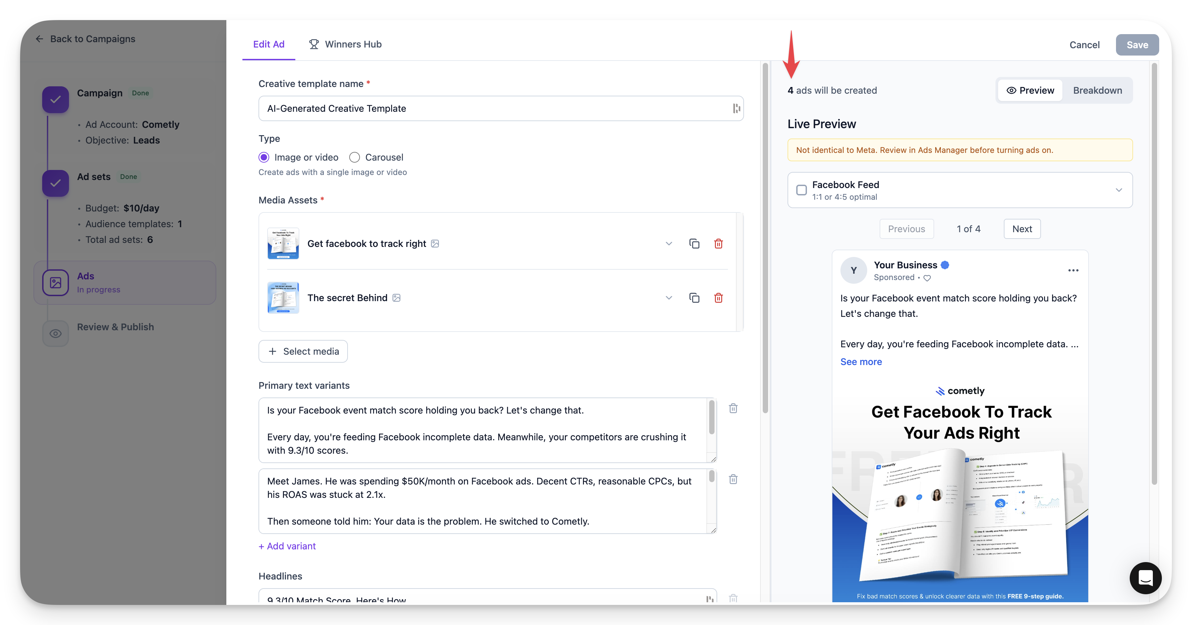Viewport: 1192px width, 625px height.
Task: Select the Image or video type
Action: coord(264,157)
